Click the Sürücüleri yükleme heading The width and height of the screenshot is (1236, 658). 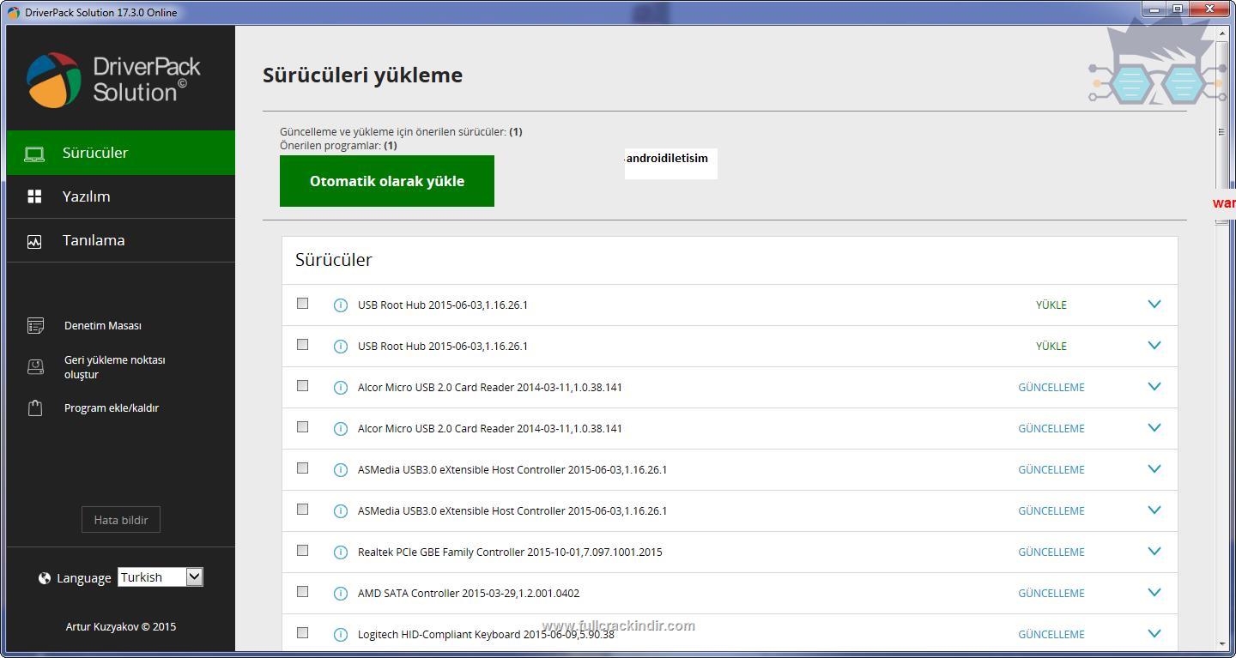[x=362, y=75]
